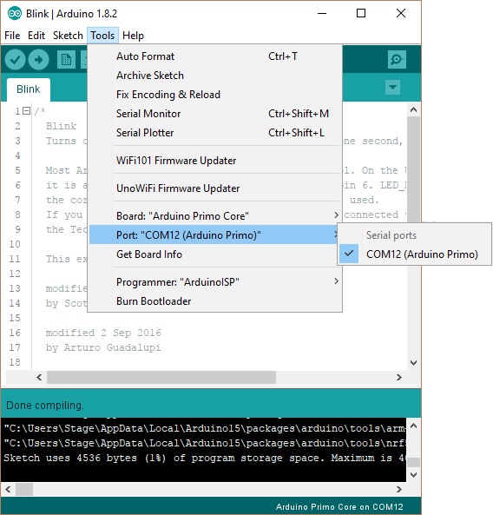Image resolution: width=493 pixels, height=515 pixels.
Task: Select Fix Encoding & Reload
Action: [215, 95]
